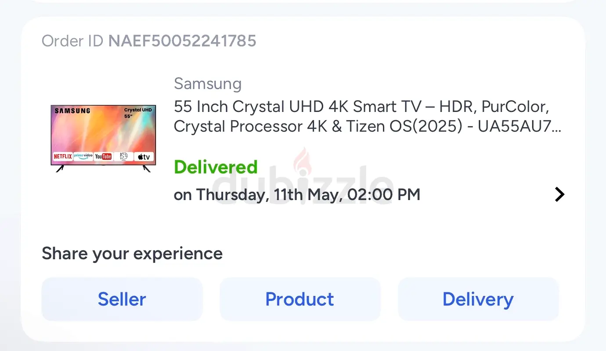Click the Apple TV logo on the TV image
Image resolution: width=606 pixels, height=351 pixels.
tap(144, 157)
